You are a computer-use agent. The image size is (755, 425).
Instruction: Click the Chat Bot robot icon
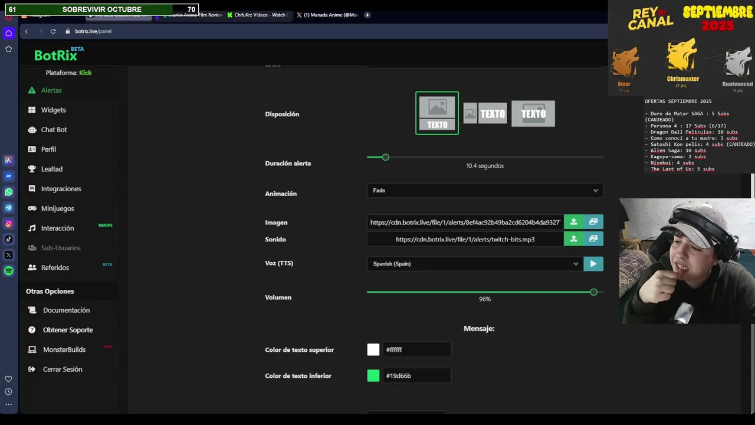(x=32, y=130)
